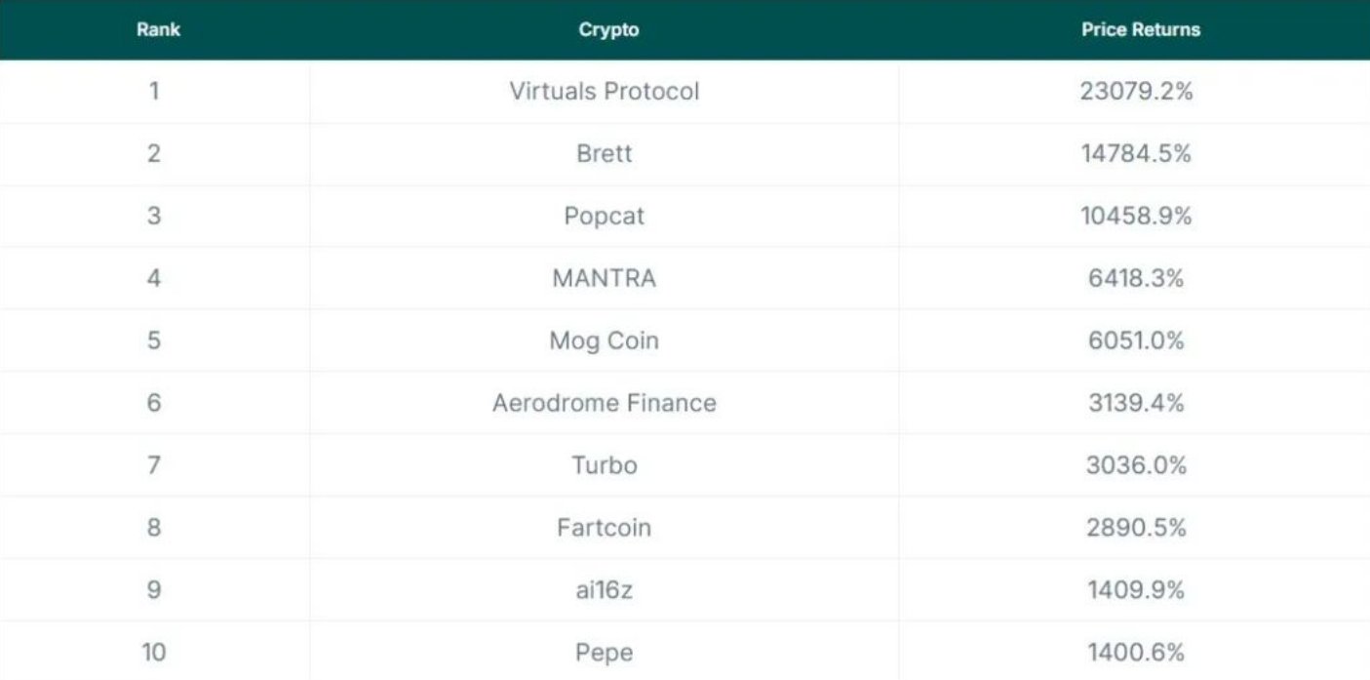Select the Virtuals Protocol name cell

(x=605, y=92)
